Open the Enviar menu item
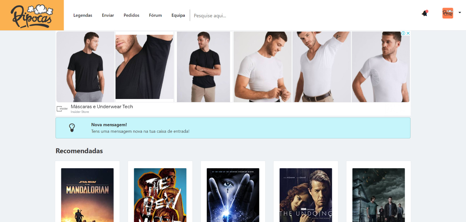The height and width of the screenshot is (222, 466). point(108,15)
